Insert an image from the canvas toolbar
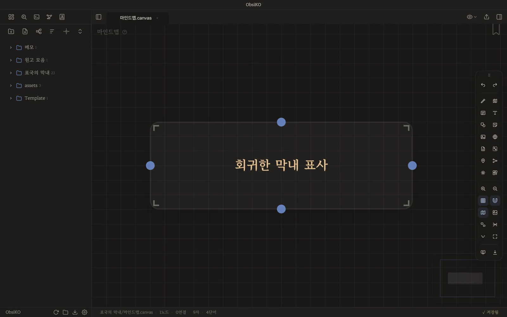Image resolution: width=507 pixels, height=317 pixels. point(483,137)
